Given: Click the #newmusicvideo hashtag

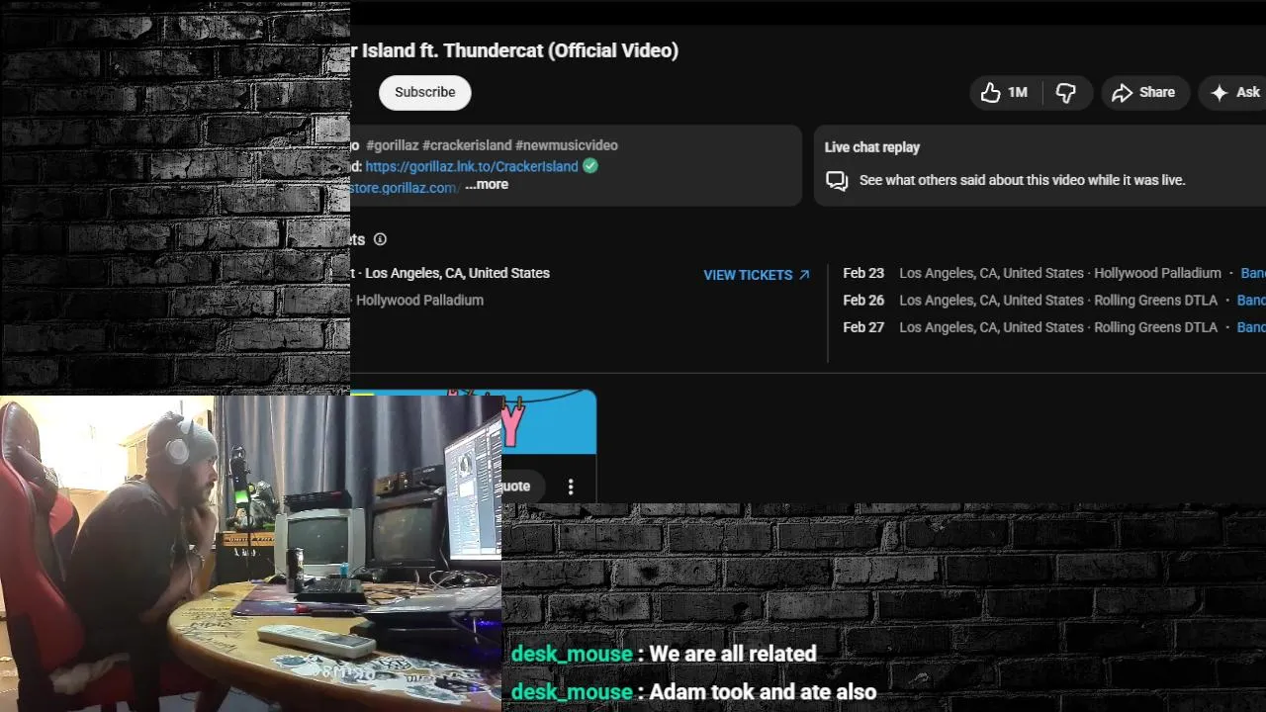Looking at the screenshot, I should point(566,145).
